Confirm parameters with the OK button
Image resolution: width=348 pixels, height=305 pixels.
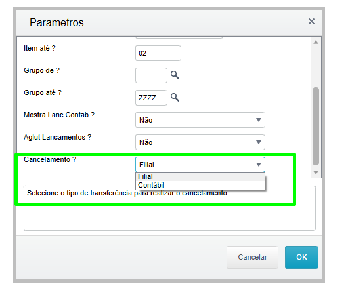tap(301, 257)
